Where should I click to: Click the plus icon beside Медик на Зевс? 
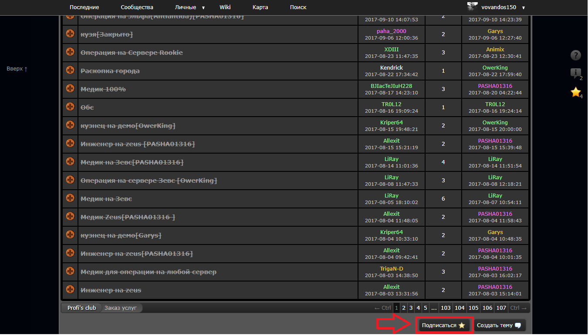coord(70,198)
